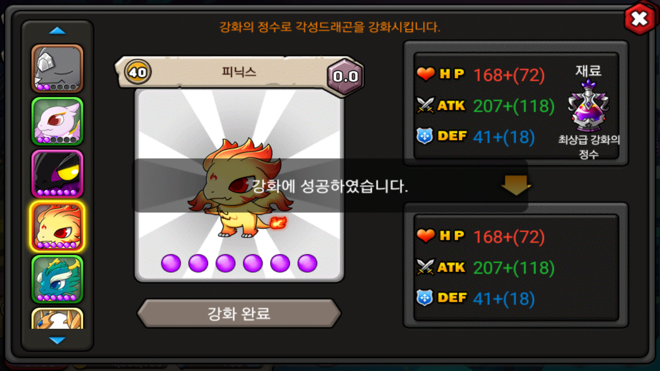Close the enhancement window with red X
This screenshot has height=371, width=660.
pyautogui.click(x=639, y=19)
